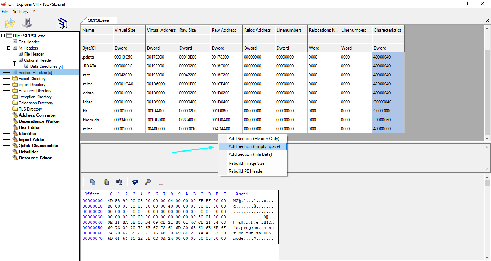The image size is (491, 261).
Task: Select the .themida section name cell
Action: pyautogui.click(x=97, y=120)
